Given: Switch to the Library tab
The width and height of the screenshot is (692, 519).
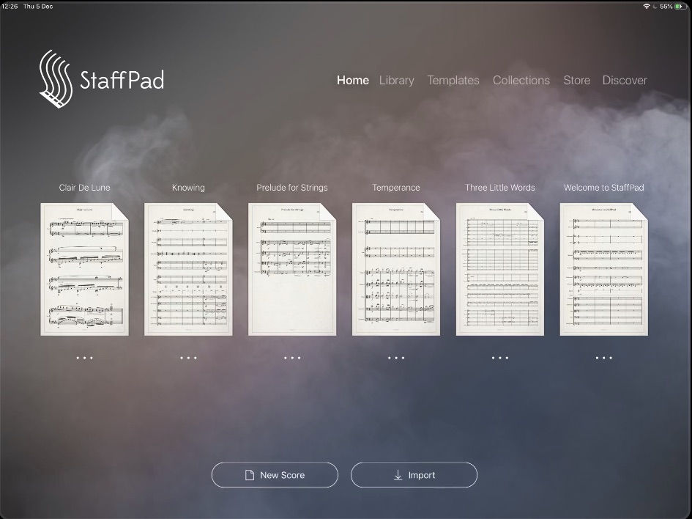Looking at the screenshot, I should 396,81.
